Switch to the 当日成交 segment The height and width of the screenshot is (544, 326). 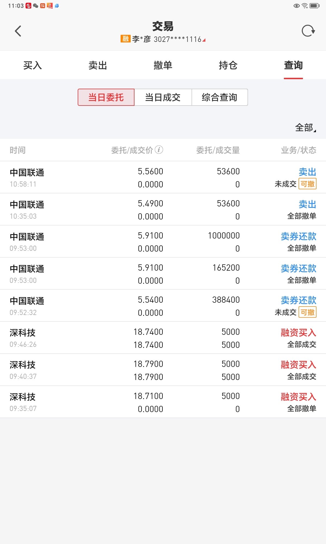point(163,97)
